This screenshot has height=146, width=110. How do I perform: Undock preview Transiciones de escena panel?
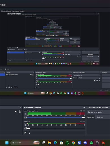tap(100, 72)
